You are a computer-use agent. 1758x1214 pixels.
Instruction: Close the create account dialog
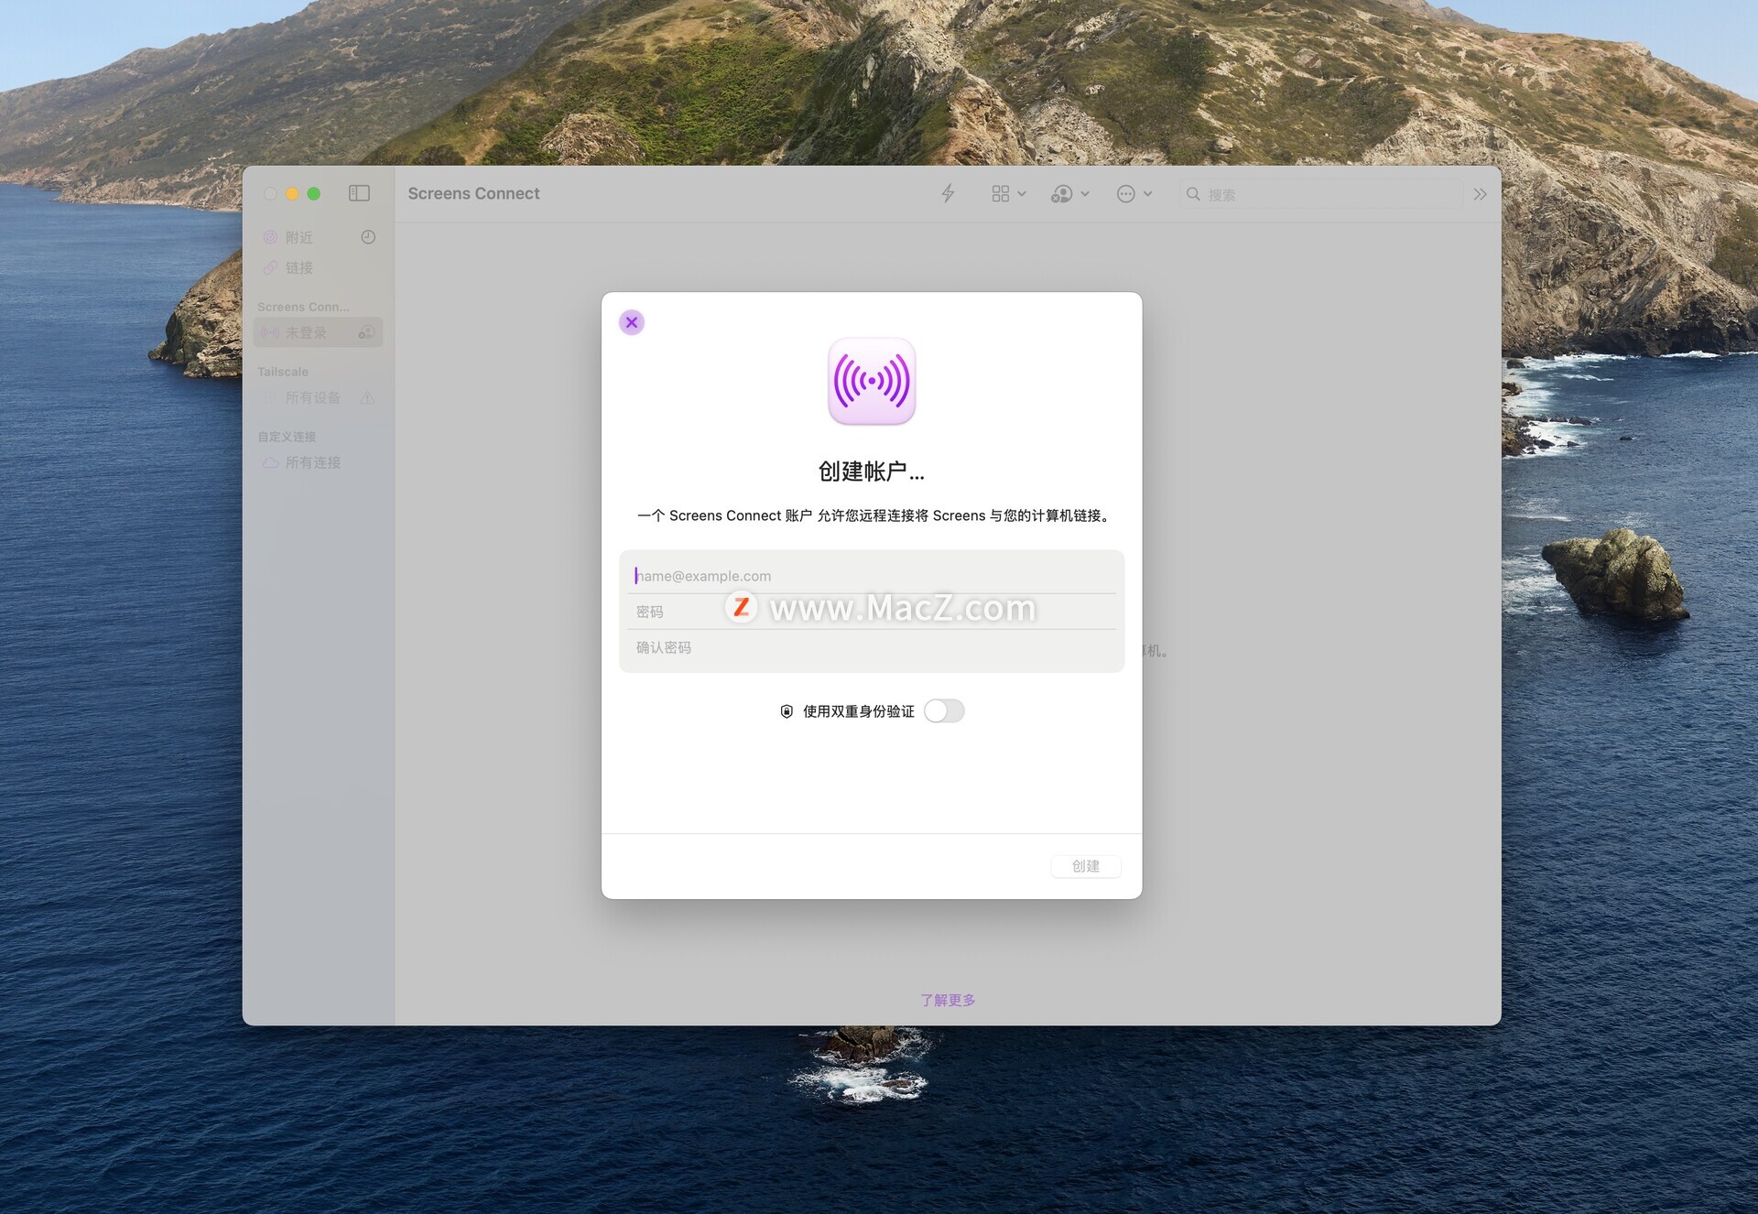coord(632,322)
